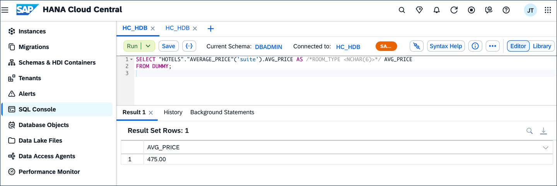Open the help question mark icon
Screen dimensions: 557x186
click(x=506, y=10)
